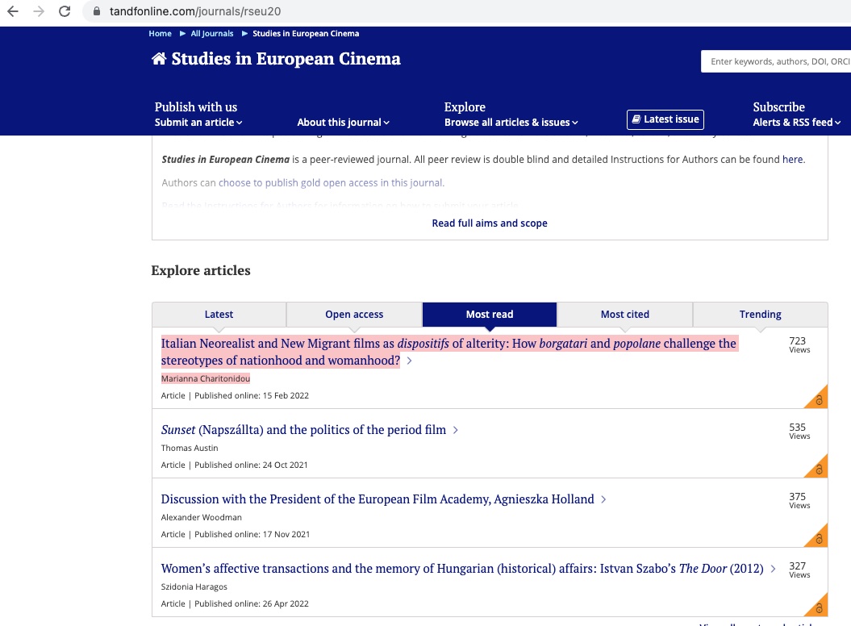Screen dimensions: 851x626
Task: Click the browser forward arrow
Action: click(39, 11)
